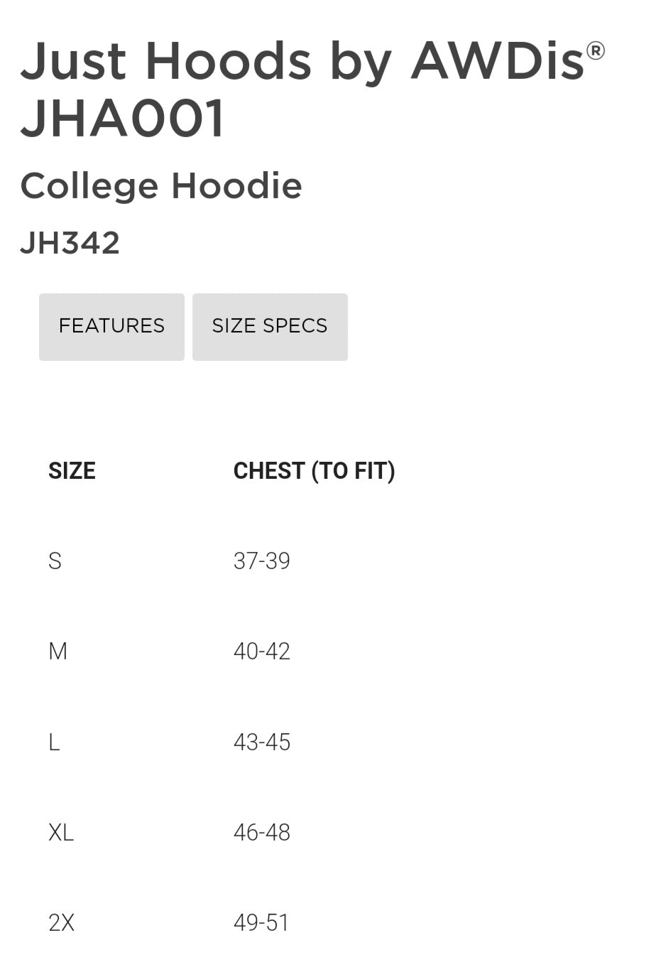
Task: Select the XL size row label
Action: click(x=61, y=833)
